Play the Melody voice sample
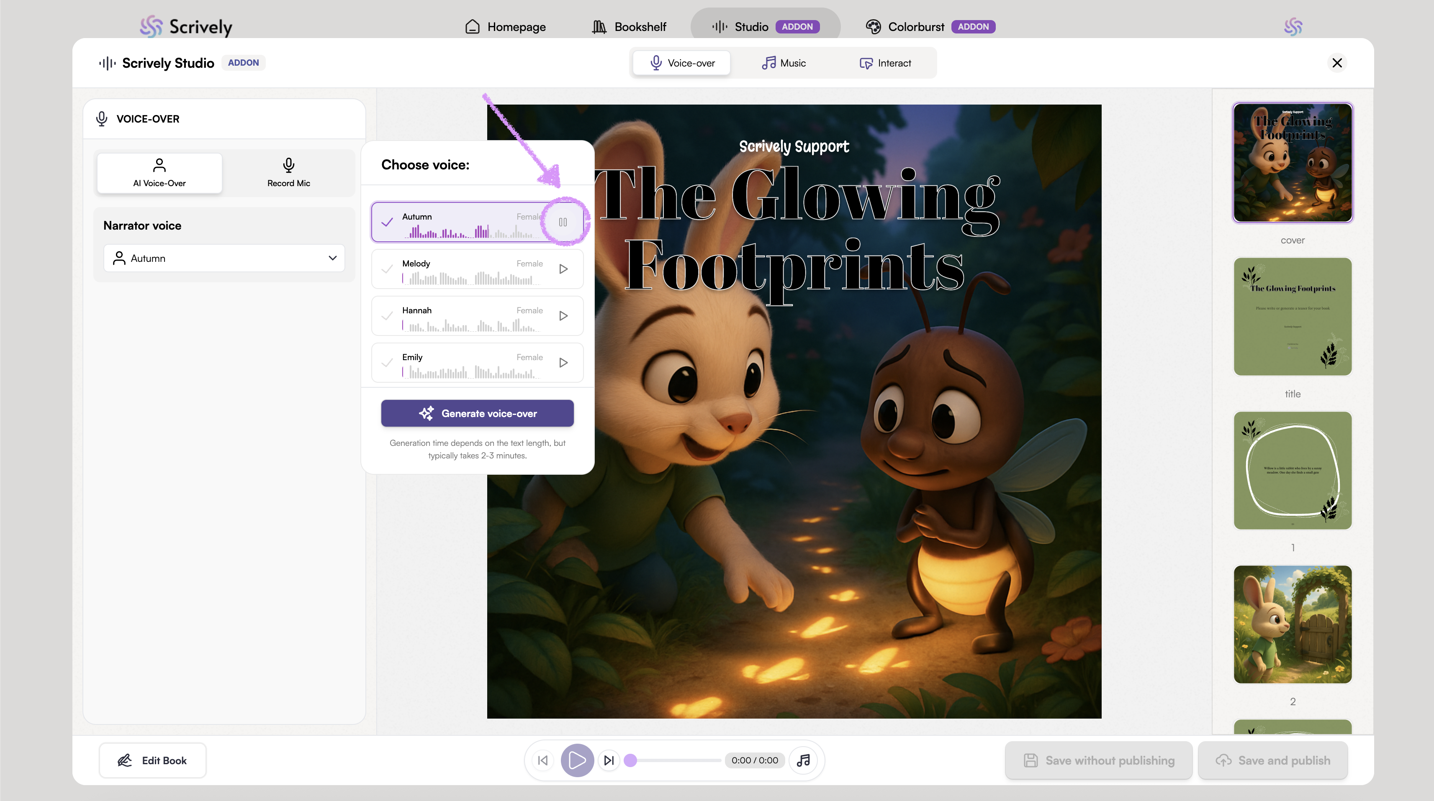Image resolution: width=1434 pixels, height=801 pixels. click(x=563, y=269)
